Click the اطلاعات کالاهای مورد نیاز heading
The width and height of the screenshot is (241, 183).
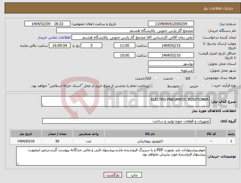pos(214,111)
